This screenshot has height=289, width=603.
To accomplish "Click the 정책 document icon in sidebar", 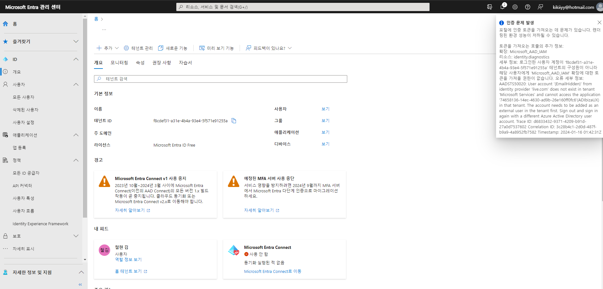I will coord(5,160).
